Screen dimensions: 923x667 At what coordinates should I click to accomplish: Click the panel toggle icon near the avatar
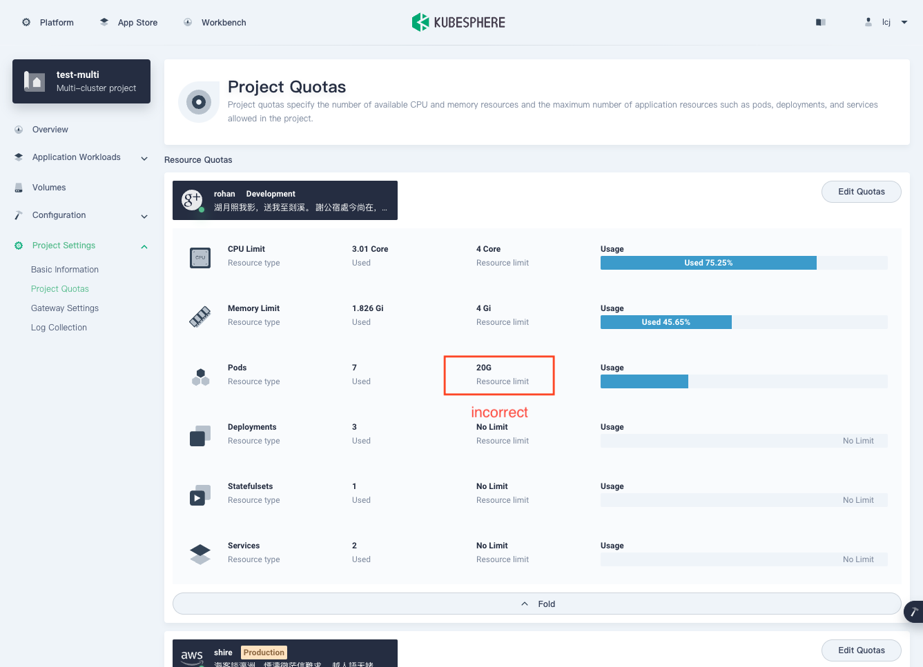pyautogui.click(x=820, y=22)
